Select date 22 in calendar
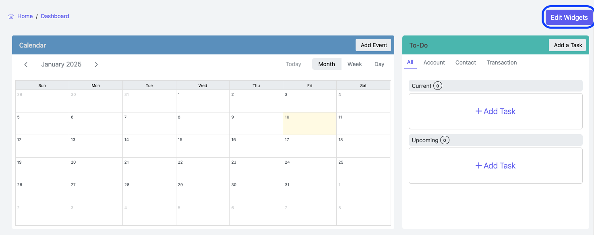Screen dimensions: 594x235 point(203,168)
